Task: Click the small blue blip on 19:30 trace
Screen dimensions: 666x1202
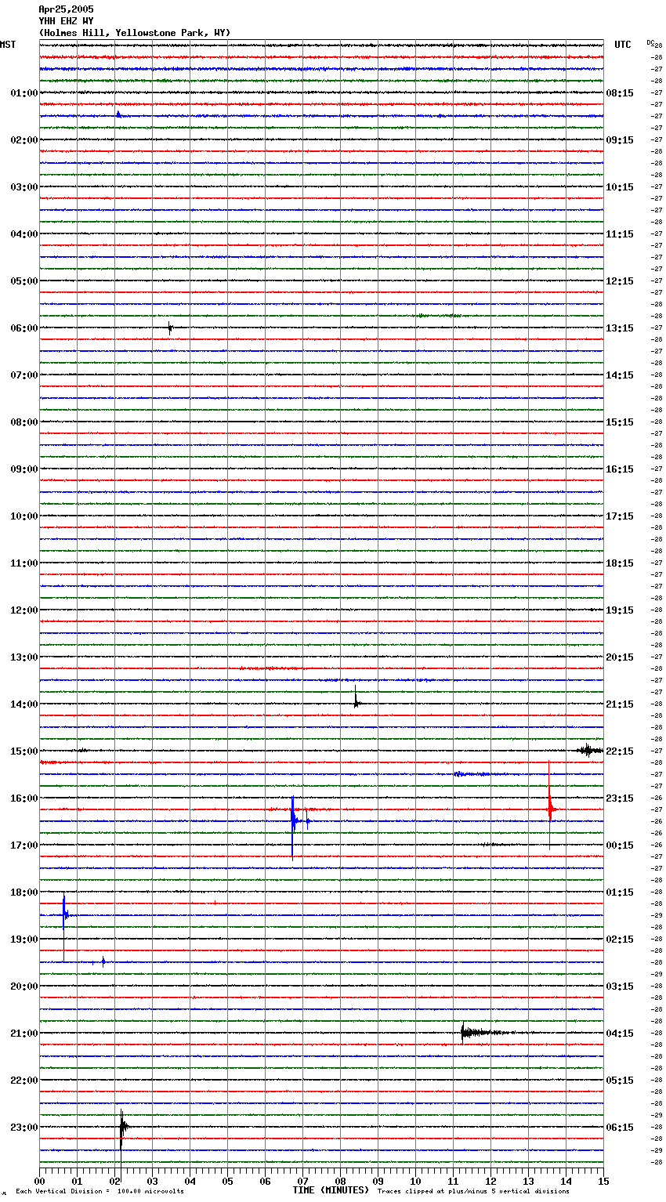Action: tap(103, 961)
